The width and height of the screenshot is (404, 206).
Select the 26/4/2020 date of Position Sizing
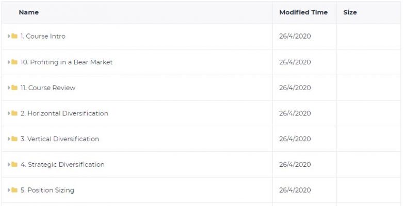pyautogui.click(x=295, y=190)
